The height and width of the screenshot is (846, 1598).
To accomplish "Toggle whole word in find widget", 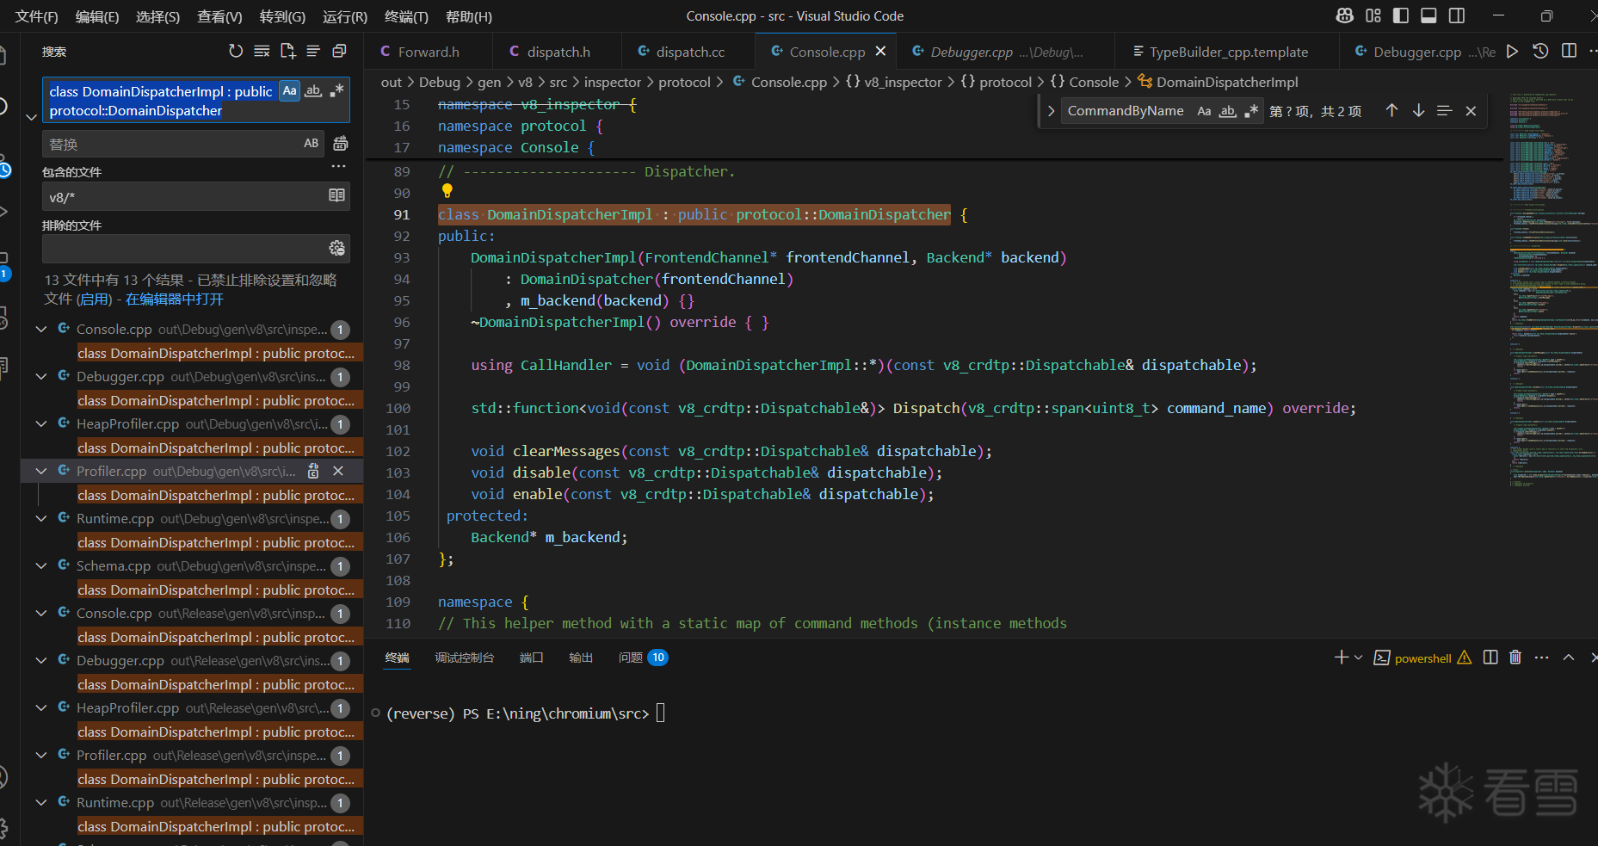I will point(1227,111).
